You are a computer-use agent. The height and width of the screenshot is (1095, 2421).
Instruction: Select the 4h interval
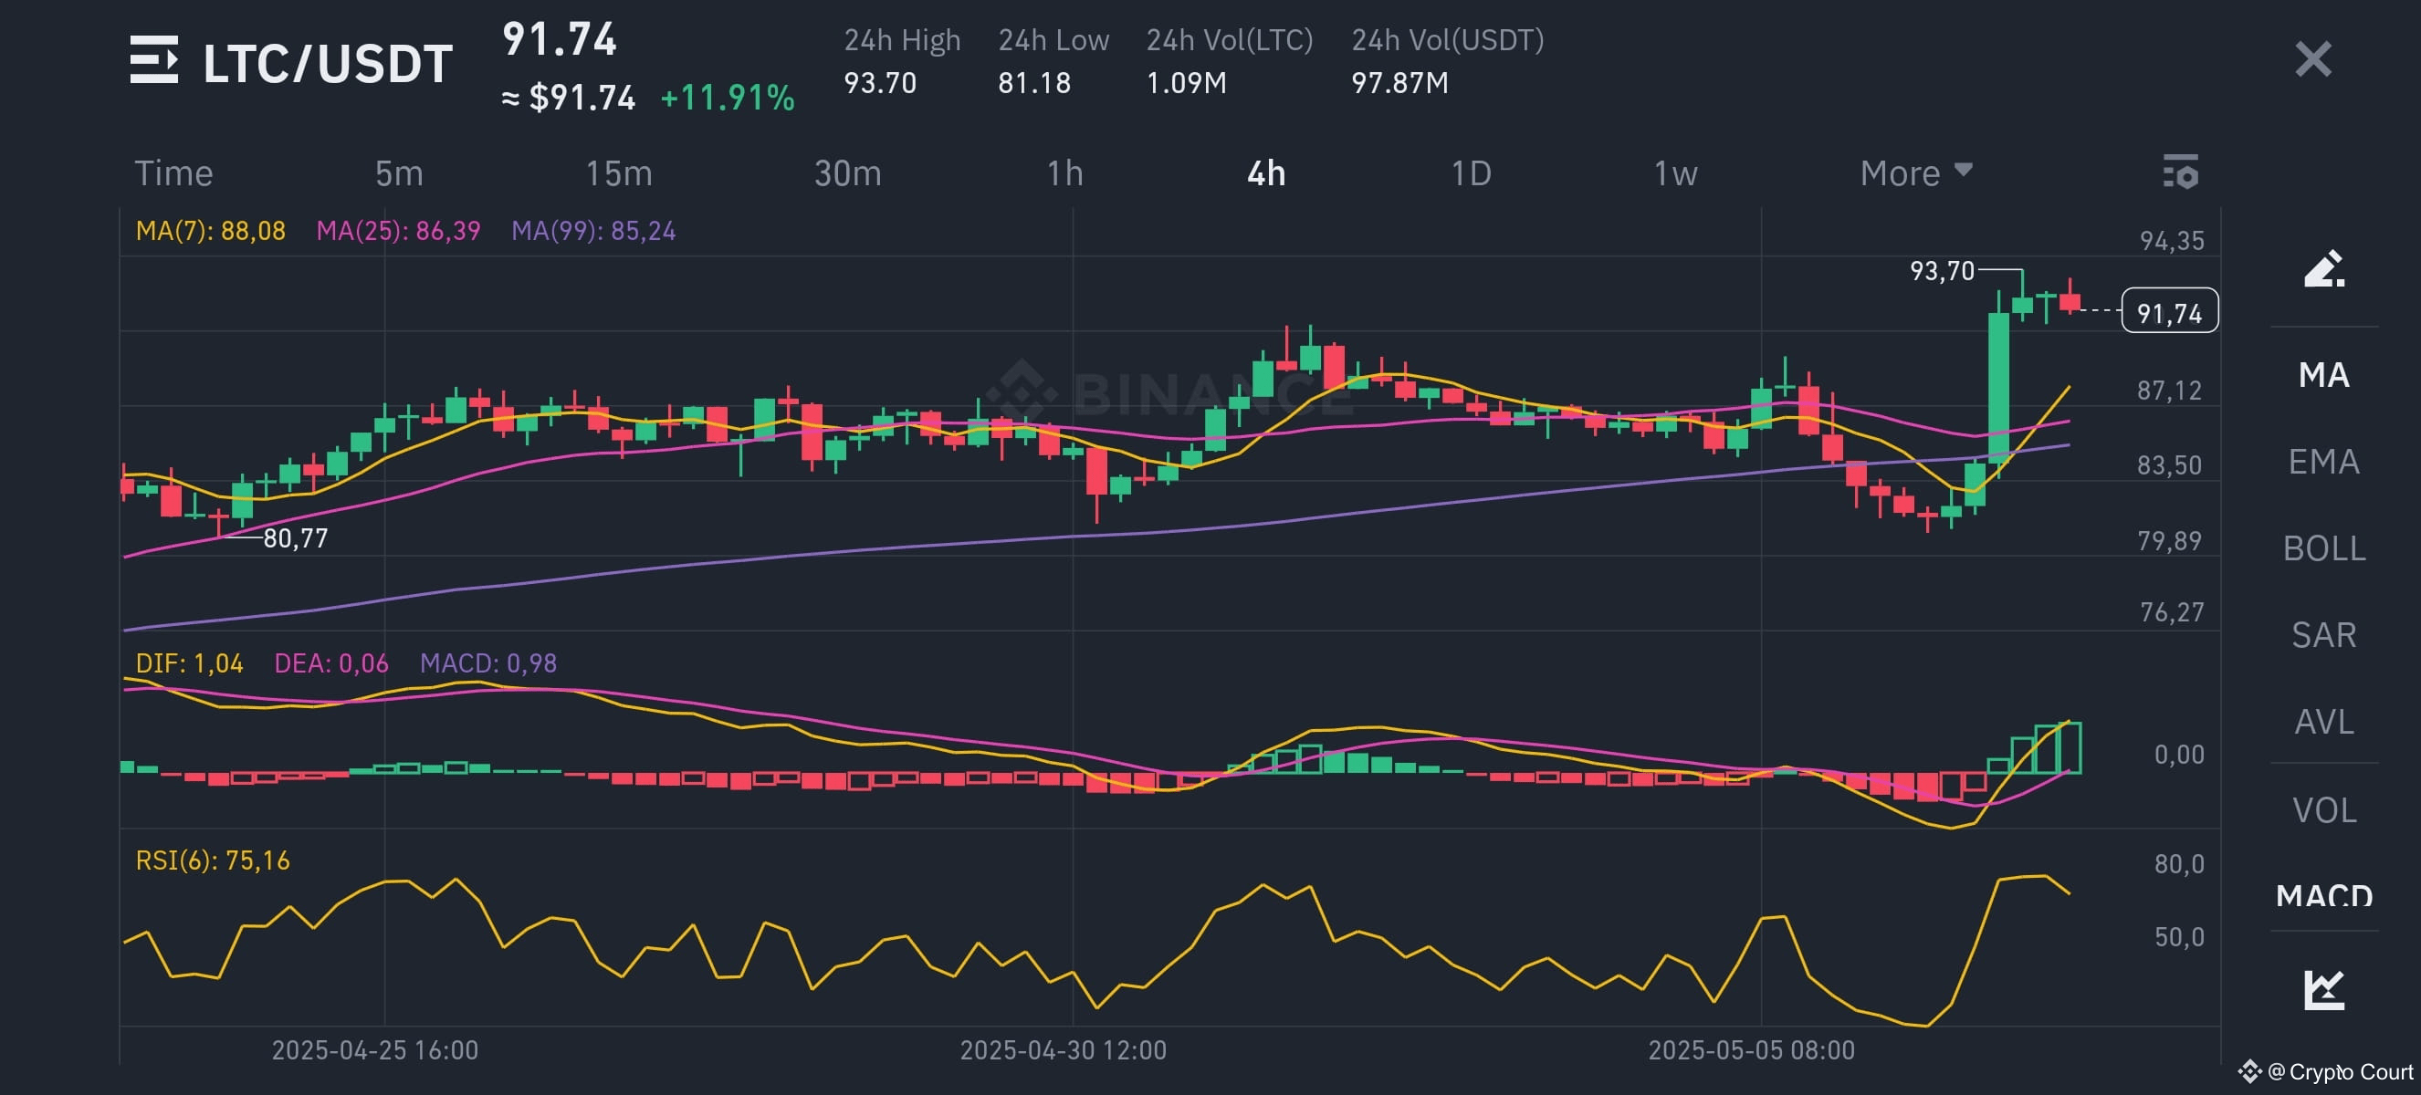click(1266, 173)
